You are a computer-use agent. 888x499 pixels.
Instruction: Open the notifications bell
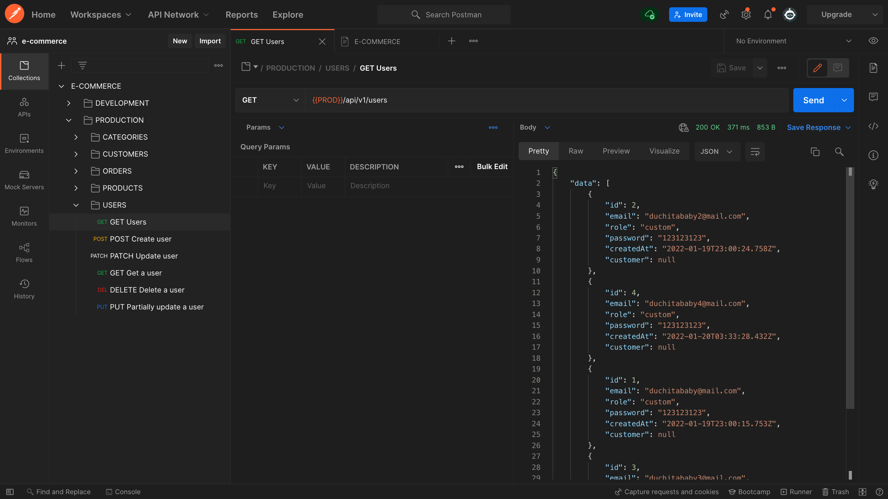[x=768, y=15]
